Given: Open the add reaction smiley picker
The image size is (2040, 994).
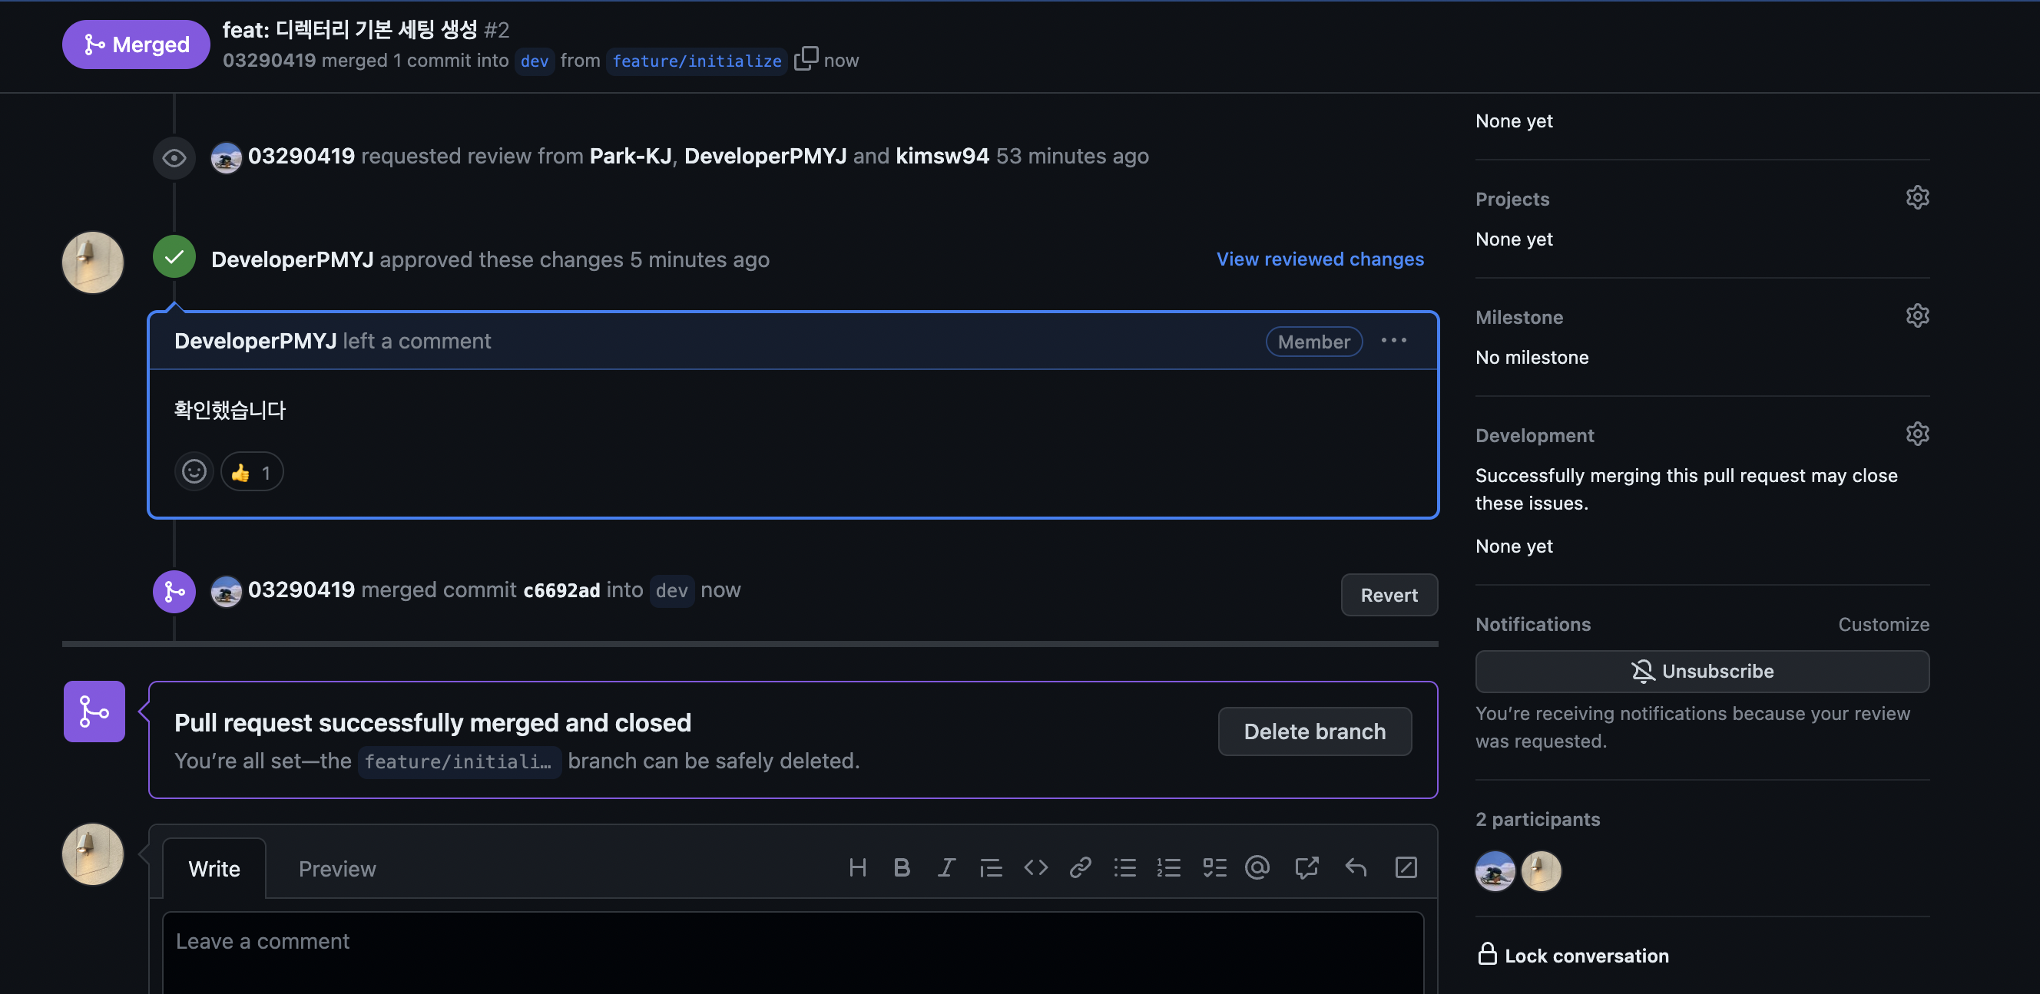Looking at the screenshot, I should point(194,473).
